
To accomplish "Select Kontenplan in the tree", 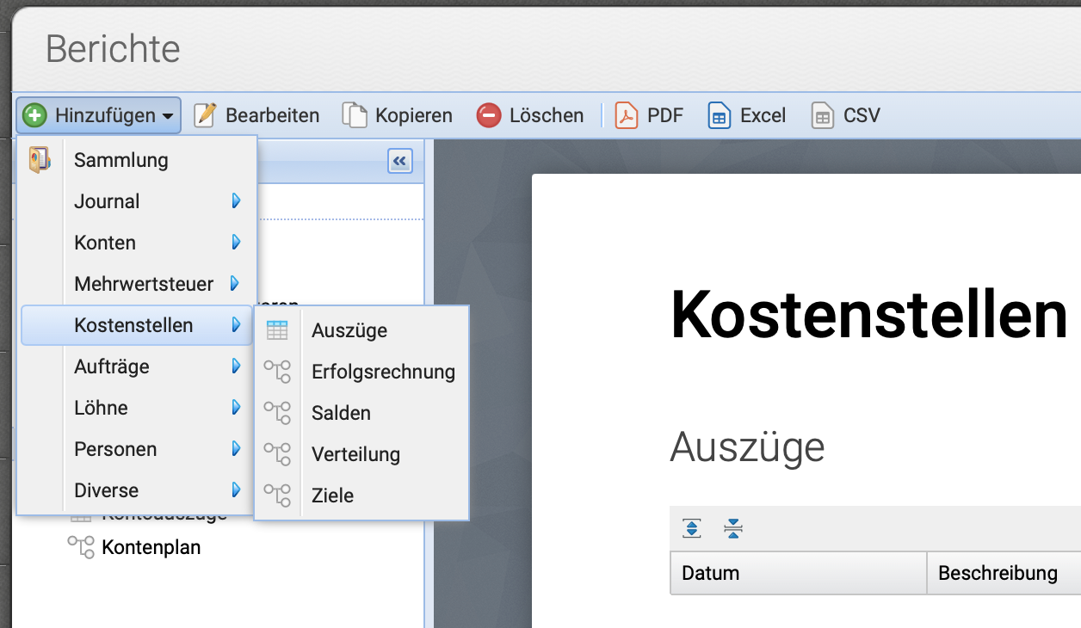I will coord(151,547).
